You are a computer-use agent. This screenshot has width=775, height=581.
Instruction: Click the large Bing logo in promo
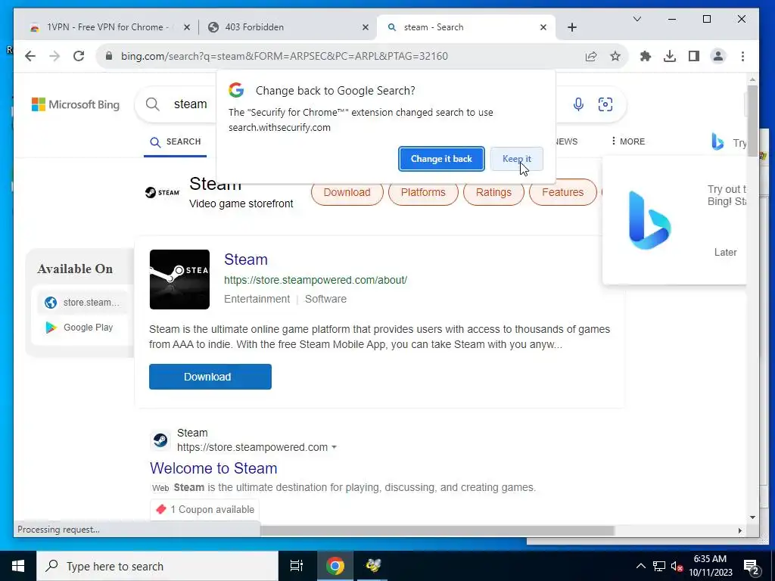tap(649, 220)
